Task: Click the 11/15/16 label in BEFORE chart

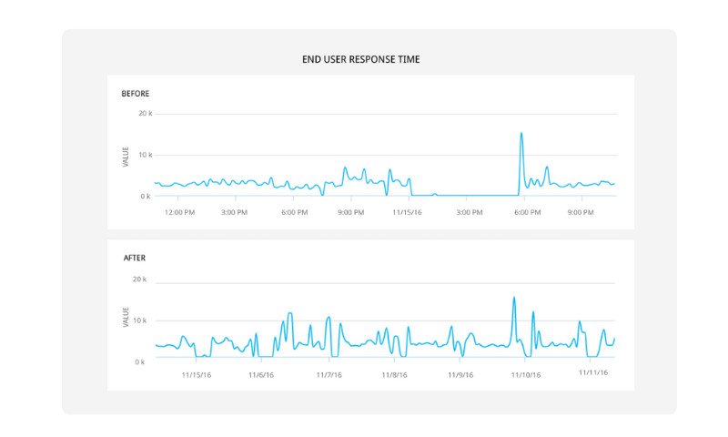Action: 407,212
